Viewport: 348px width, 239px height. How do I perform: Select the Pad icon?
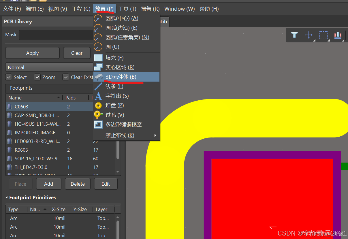coord(98,106)
